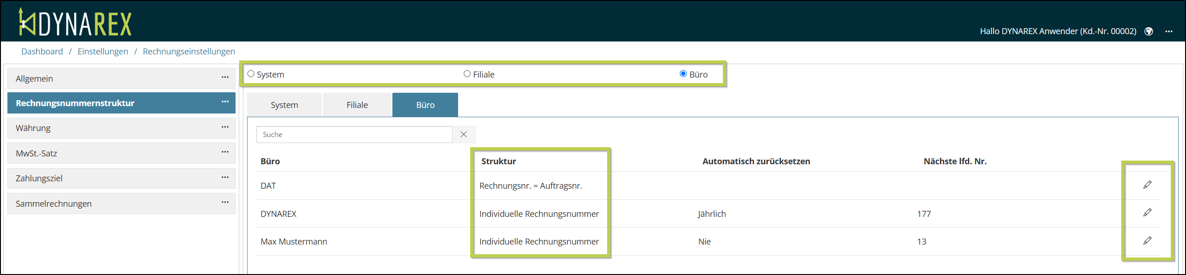This screenshot has height=275, width=1186.
Task: Click the edit pencil for DYNAREX row
Action: click(x=1147, y=213)
